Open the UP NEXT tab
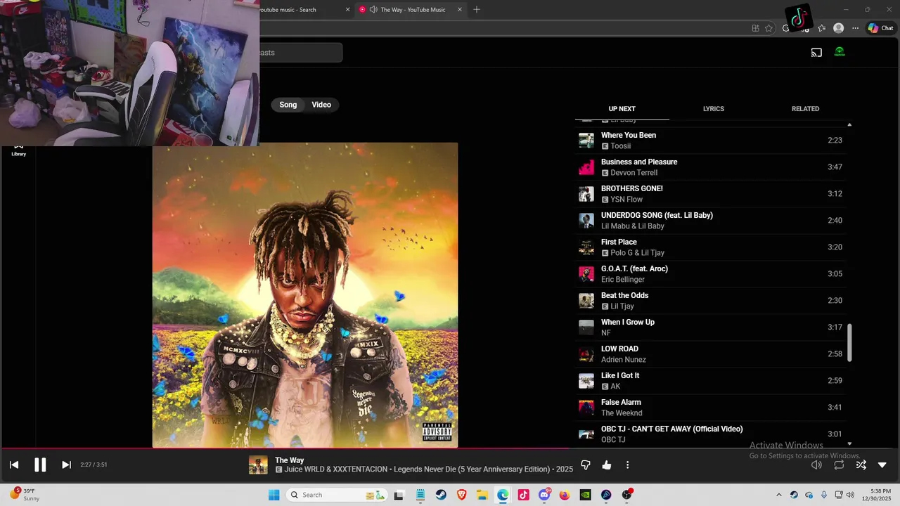The image size is (900, 506). click(622, 109)
